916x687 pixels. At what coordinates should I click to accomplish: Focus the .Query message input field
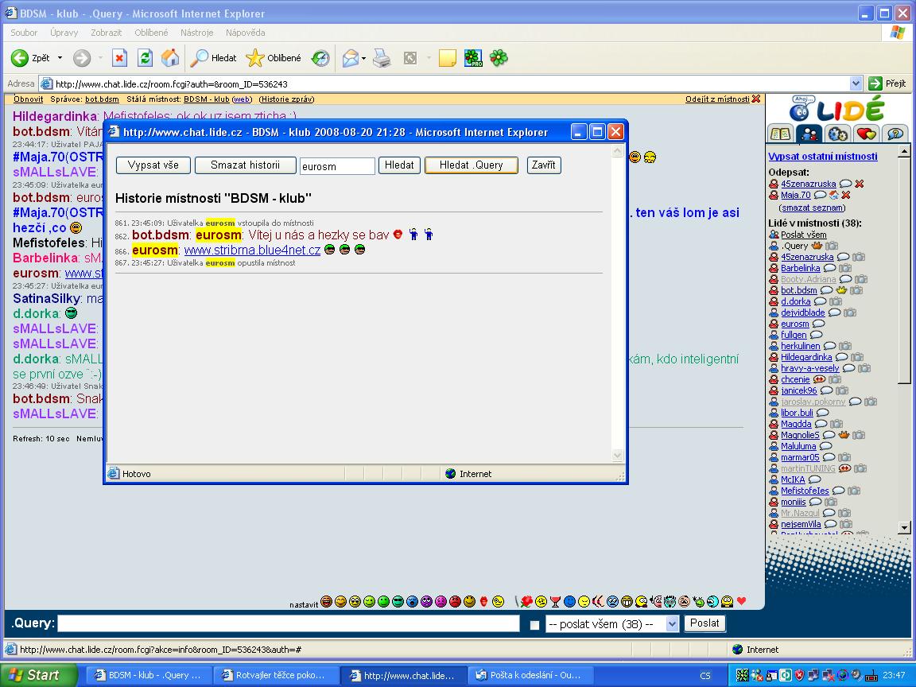[289, 624]
